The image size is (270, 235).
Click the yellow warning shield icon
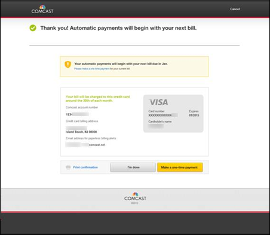tap(68, 65)
